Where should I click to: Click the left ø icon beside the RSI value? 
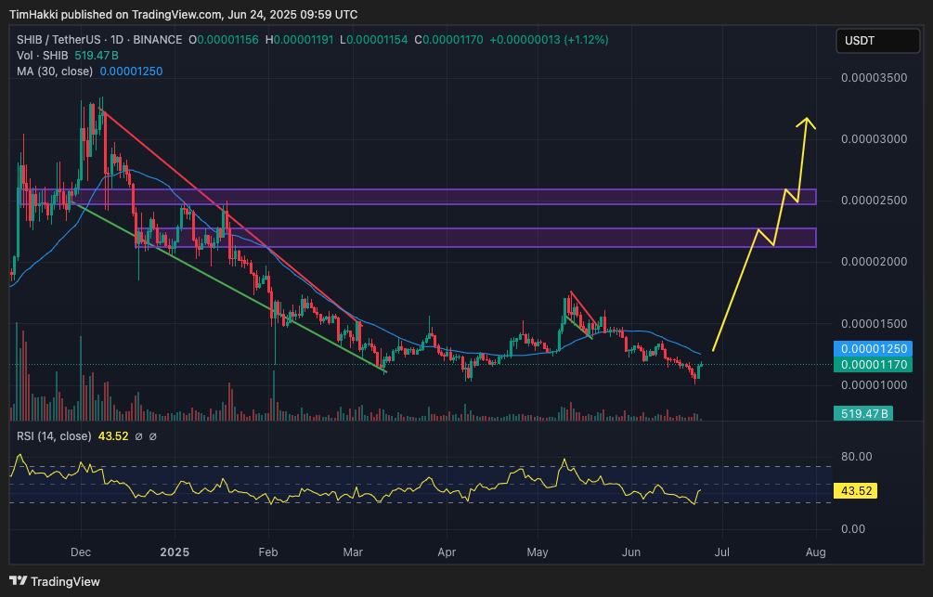point(138,436)
